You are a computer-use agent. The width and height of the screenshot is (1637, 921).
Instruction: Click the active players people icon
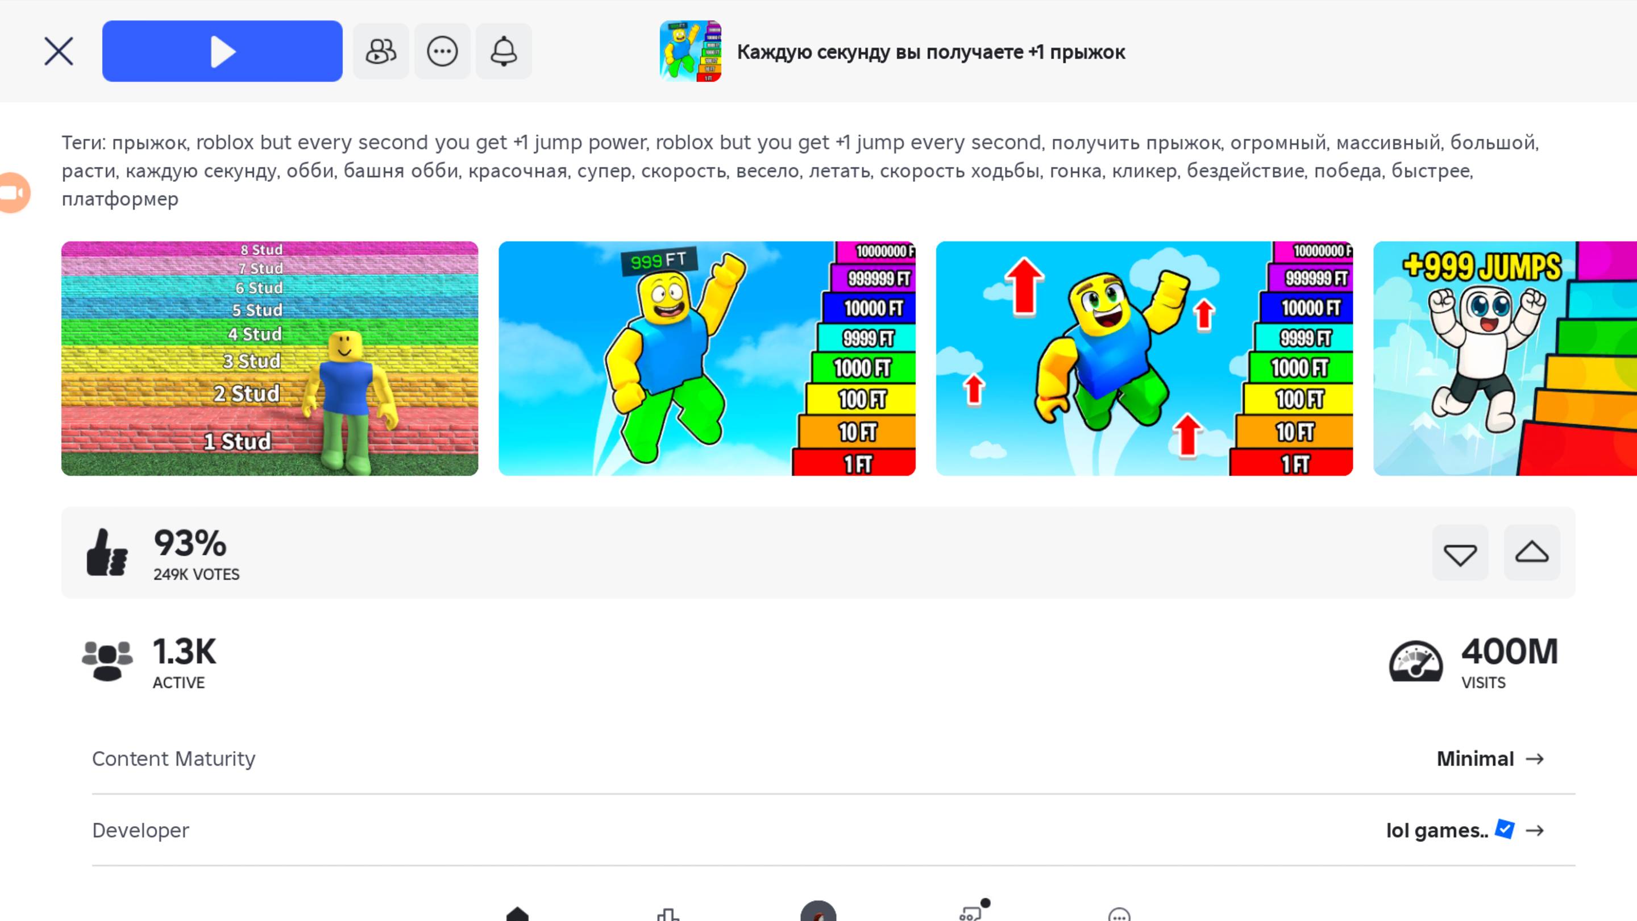pyautogui.click(x=107, y=661)
